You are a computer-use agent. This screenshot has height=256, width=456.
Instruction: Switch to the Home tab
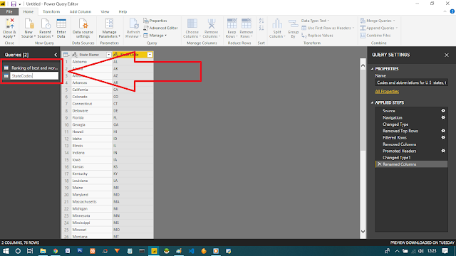pos(28,11)
